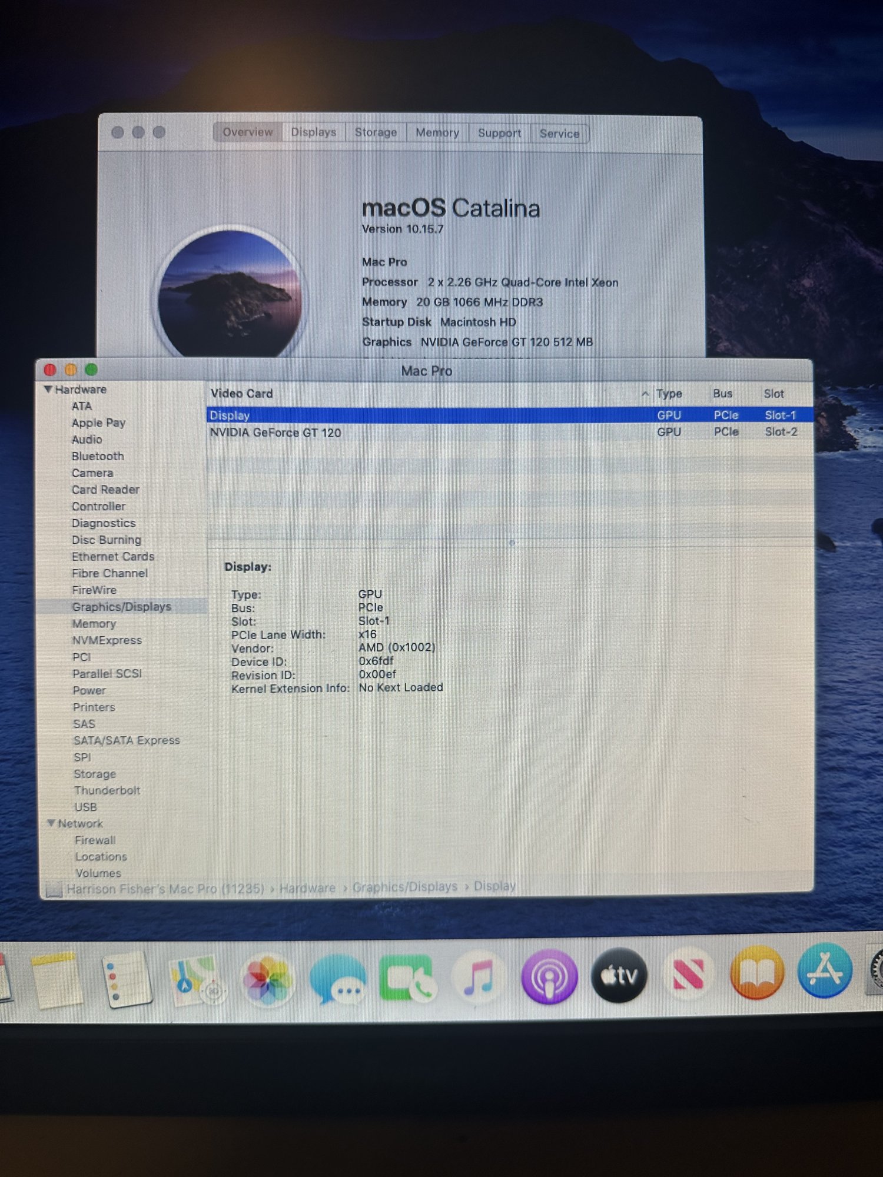Select Apple Pay in the sidebar

pyautogui.click(x=98, y=423)
